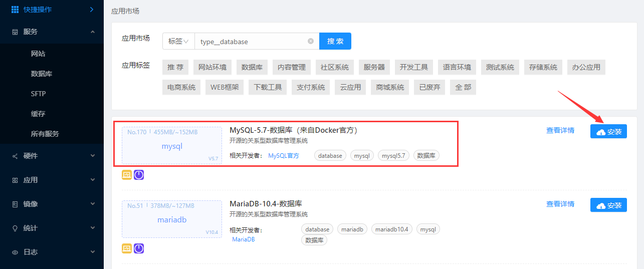
Task: Click the purple power icon under mariadb
Action: (139, 248)
